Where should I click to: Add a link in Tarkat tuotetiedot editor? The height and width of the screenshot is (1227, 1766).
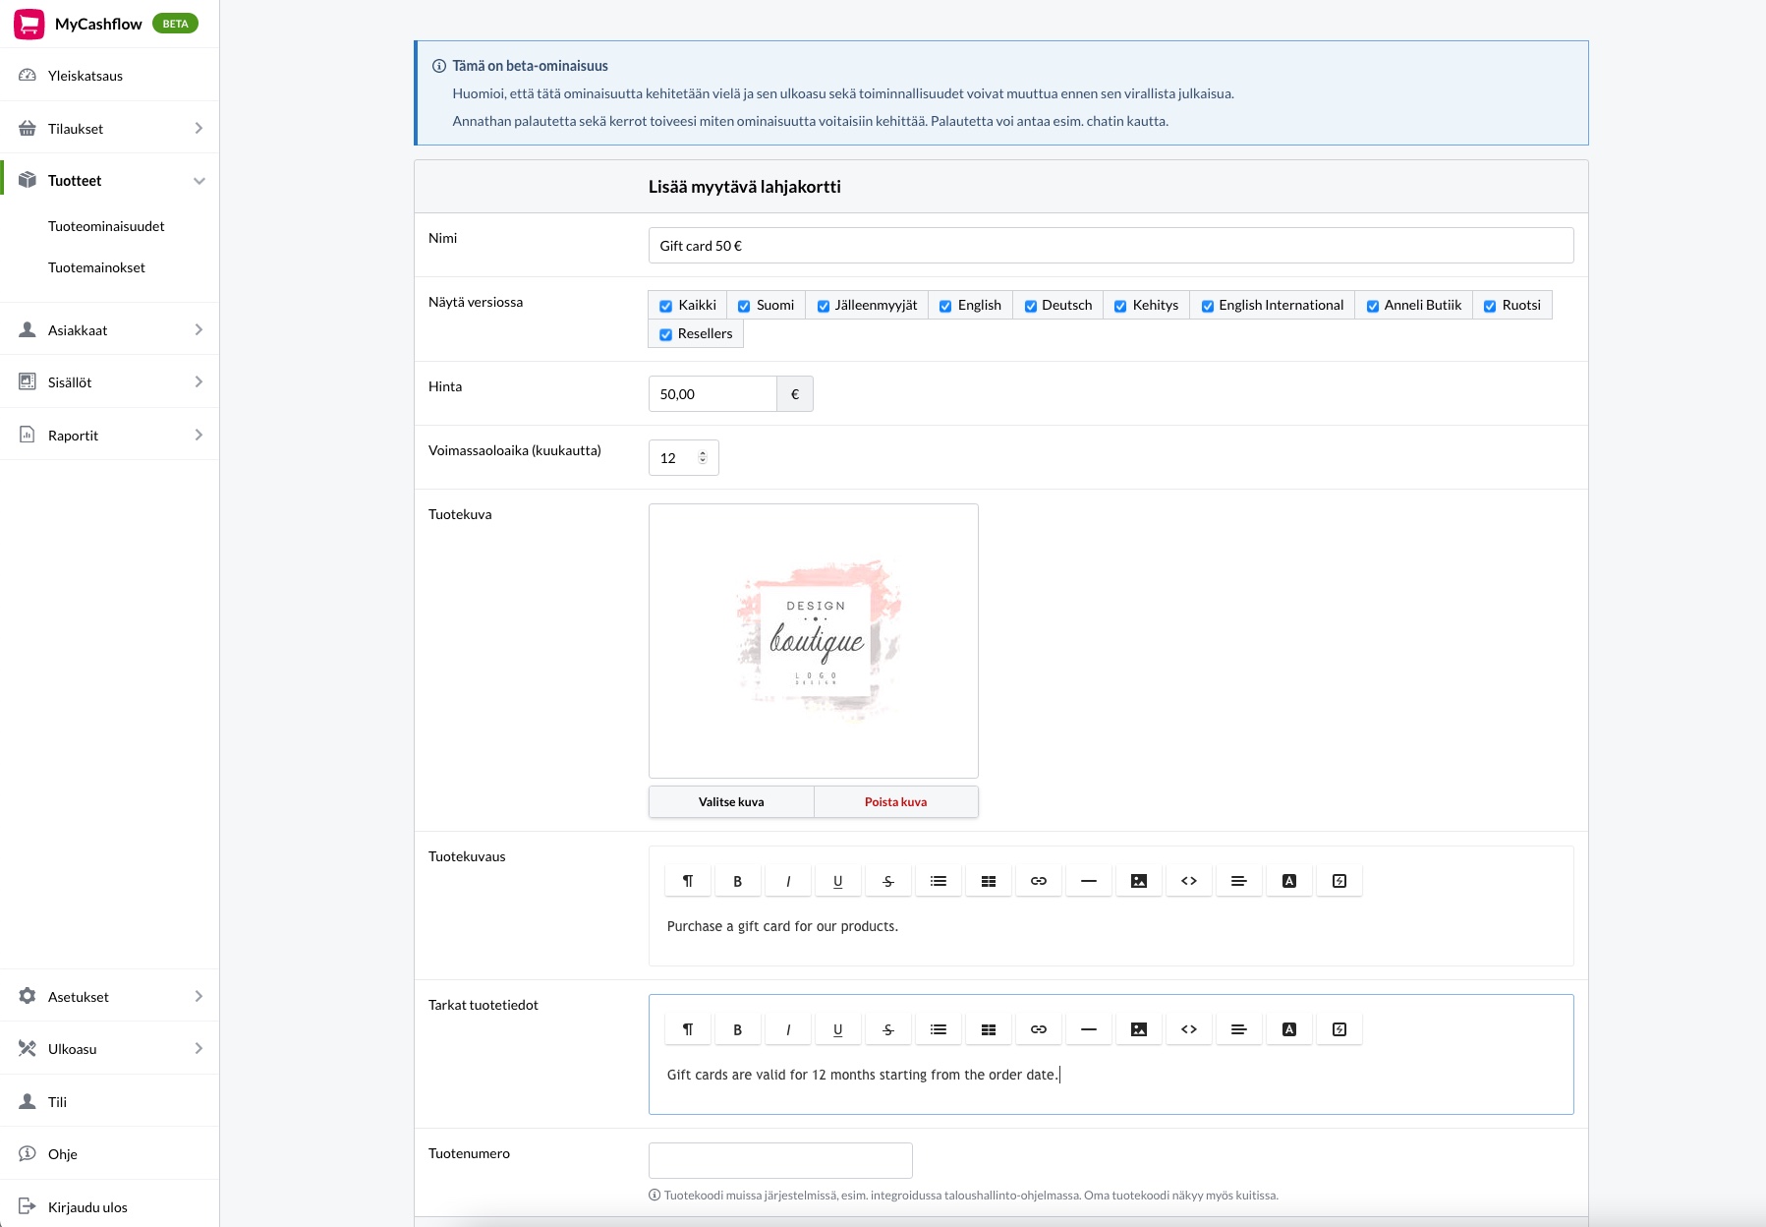pos(1039,1029)
